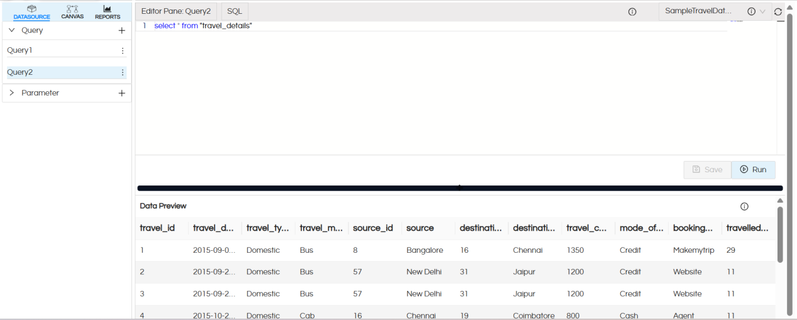Click the travel_m... column header
This screenshot has height=320, width=797.
[321, 228]
